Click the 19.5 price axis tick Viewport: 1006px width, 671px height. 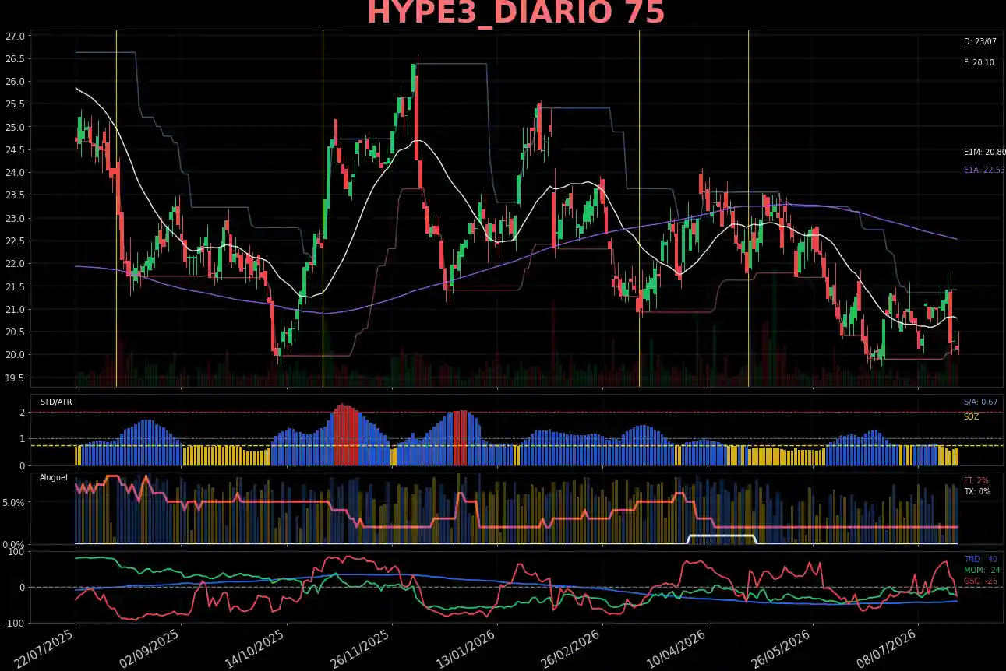point(16,378)
